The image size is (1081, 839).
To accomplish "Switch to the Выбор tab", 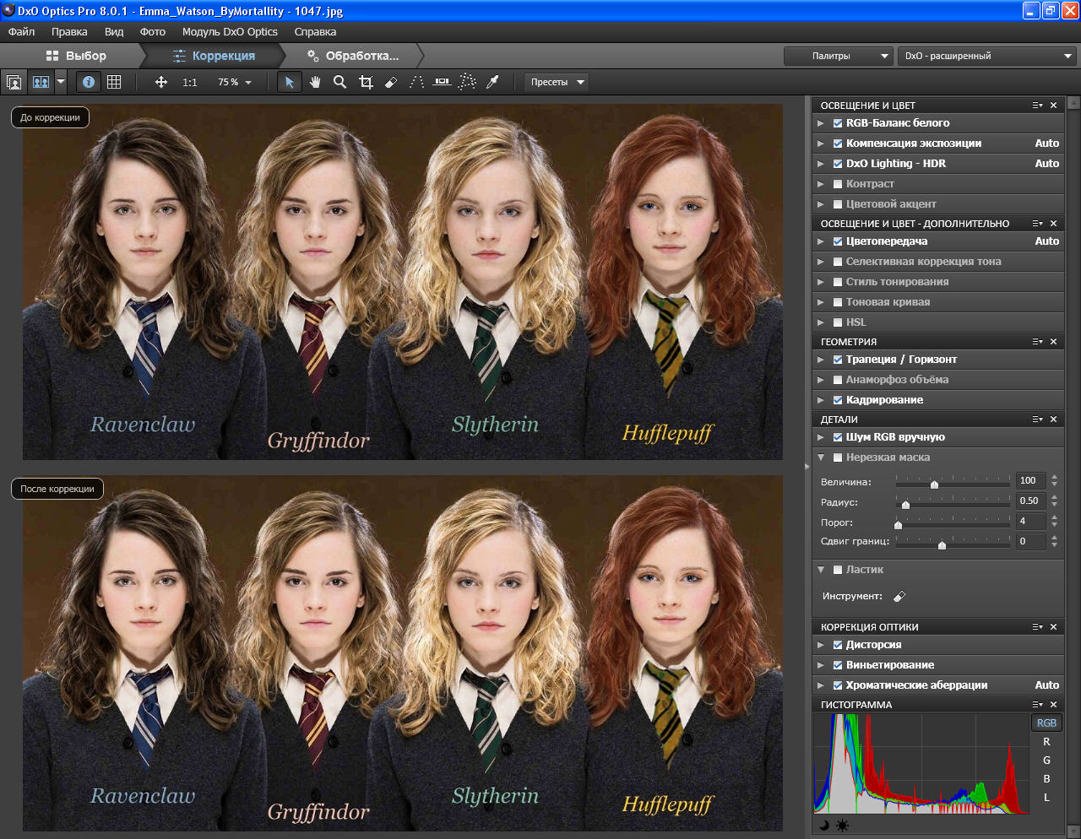I will click(76, 56).
